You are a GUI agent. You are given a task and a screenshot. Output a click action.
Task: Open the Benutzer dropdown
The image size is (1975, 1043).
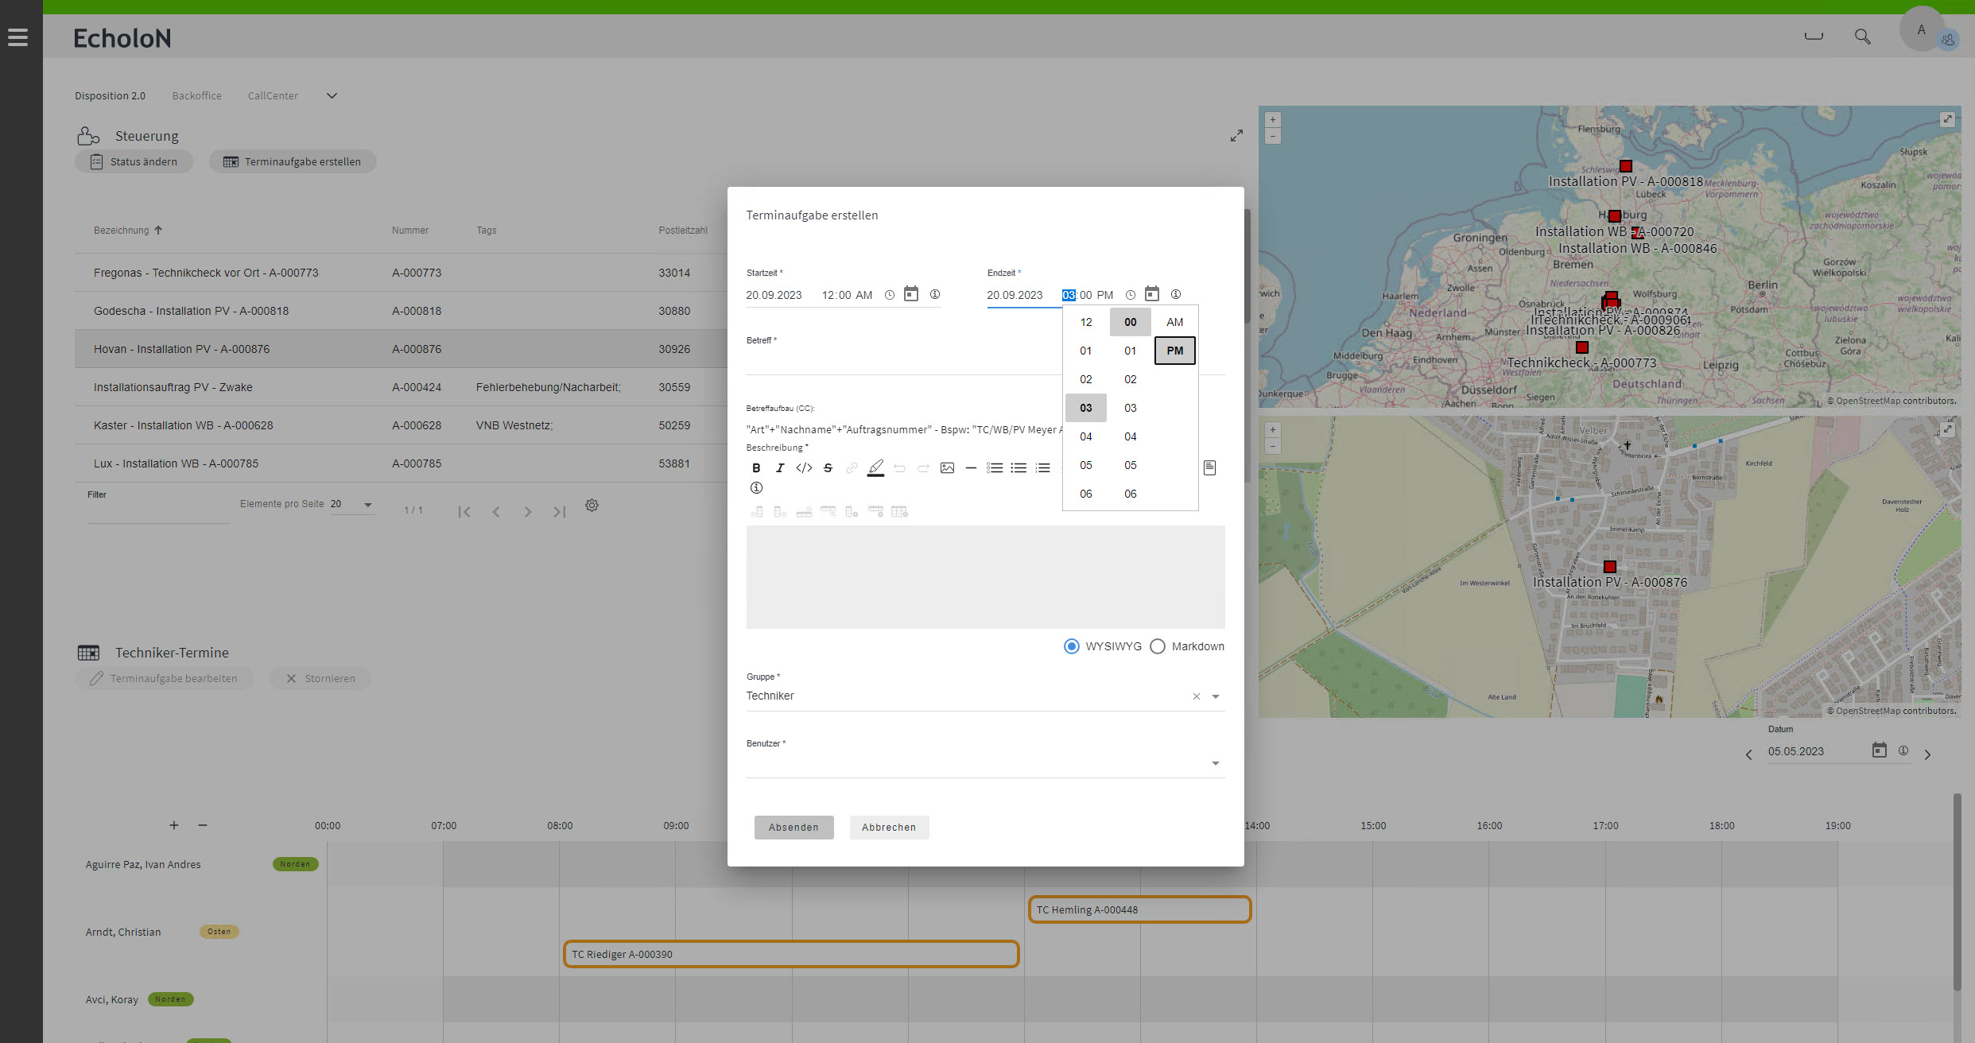coord(985,763)
